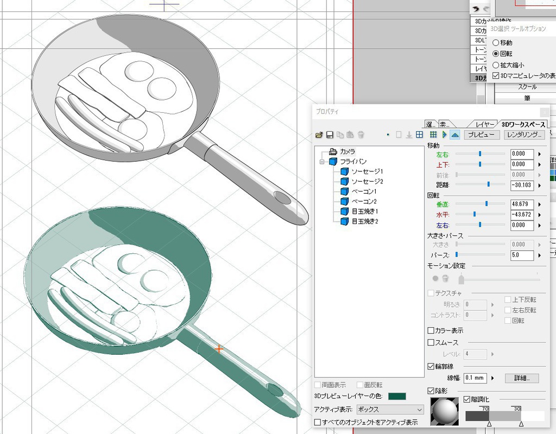This screenshot has width=556, height=434.
Task: Click the 線幅 field 0.1 mm
Action: [x=475, y=378]
